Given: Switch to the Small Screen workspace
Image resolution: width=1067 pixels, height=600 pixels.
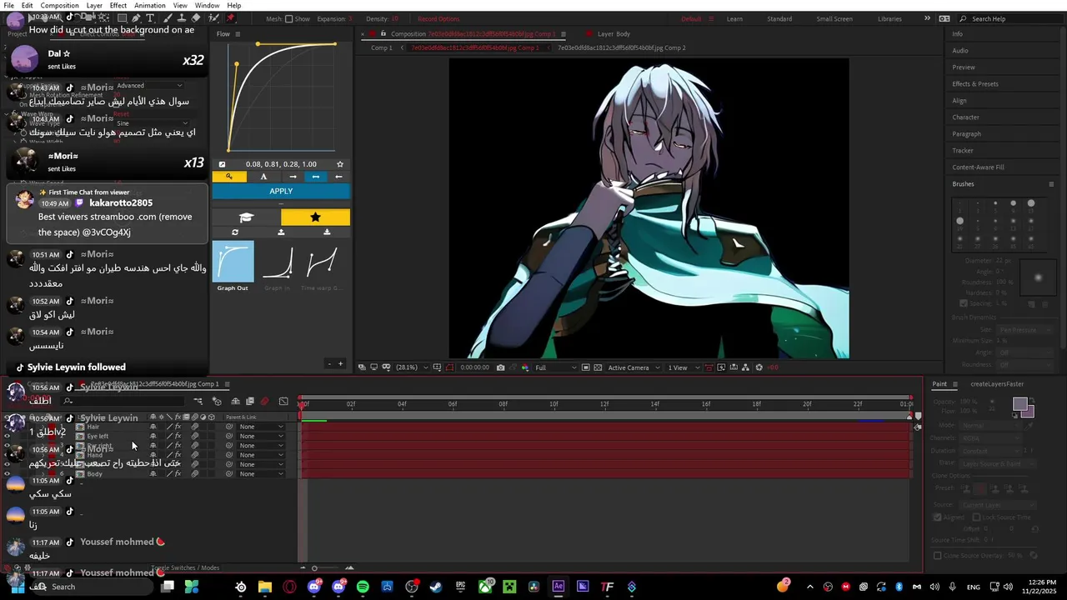Looking at the screenshot, I should [834, 18].
